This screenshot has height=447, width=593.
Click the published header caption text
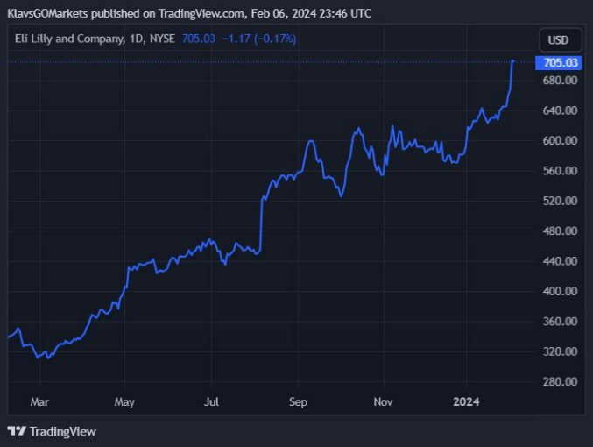[x=189, y=14]
